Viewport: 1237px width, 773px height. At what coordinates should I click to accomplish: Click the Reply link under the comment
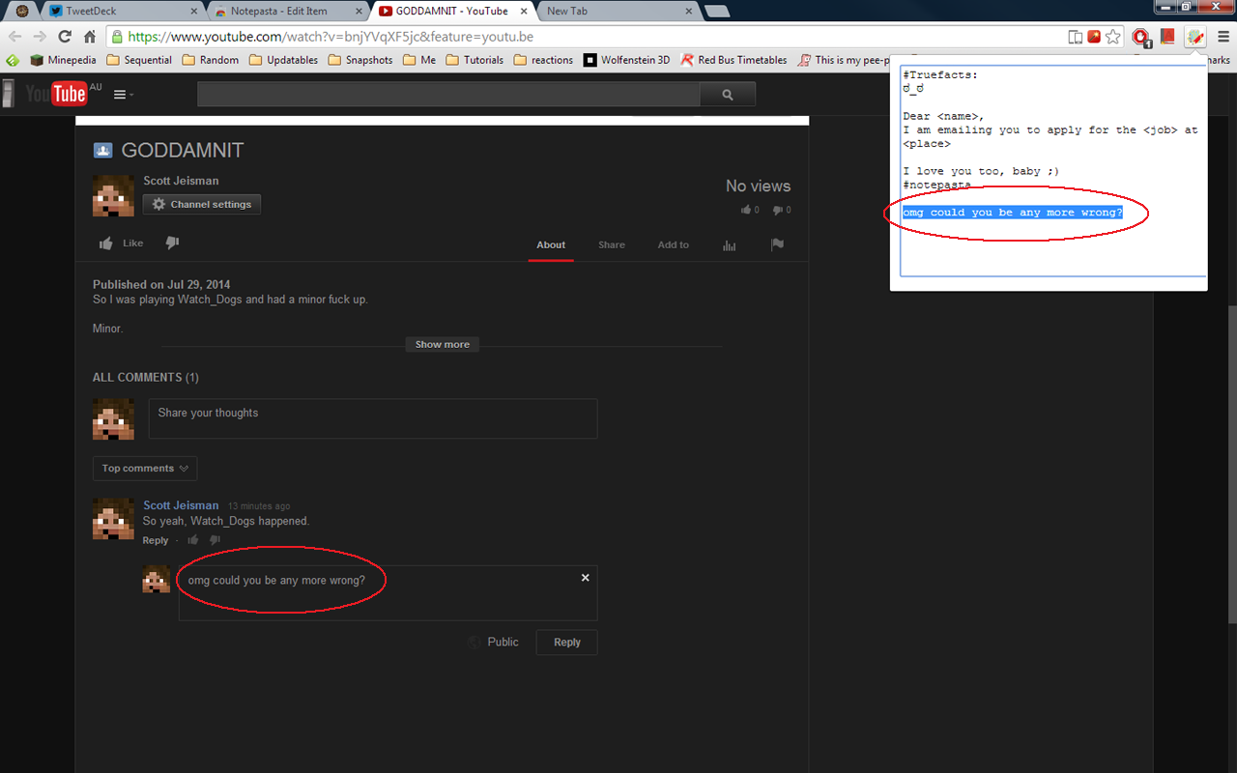[156, 541]
